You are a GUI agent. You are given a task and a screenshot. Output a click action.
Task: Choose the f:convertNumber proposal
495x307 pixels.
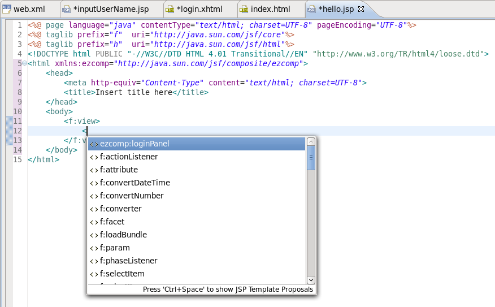point(196,196)
